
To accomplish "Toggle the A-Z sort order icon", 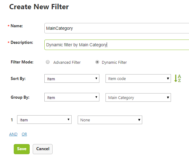I will click(x=178, y=78).
